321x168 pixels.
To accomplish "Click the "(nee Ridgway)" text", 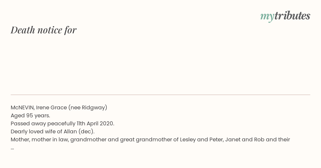I will tap(88, 107).
